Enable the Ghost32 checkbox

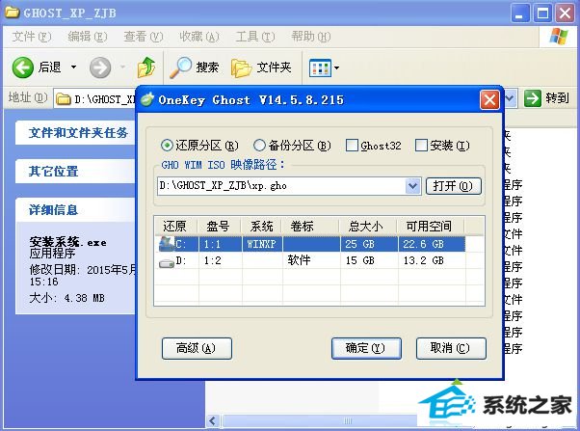pyautogui.click(x=352, y=146)
